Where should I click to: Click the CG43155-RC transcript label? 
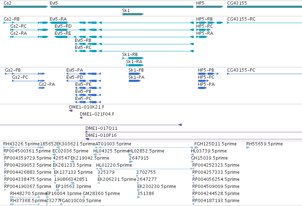click(241, 19)
